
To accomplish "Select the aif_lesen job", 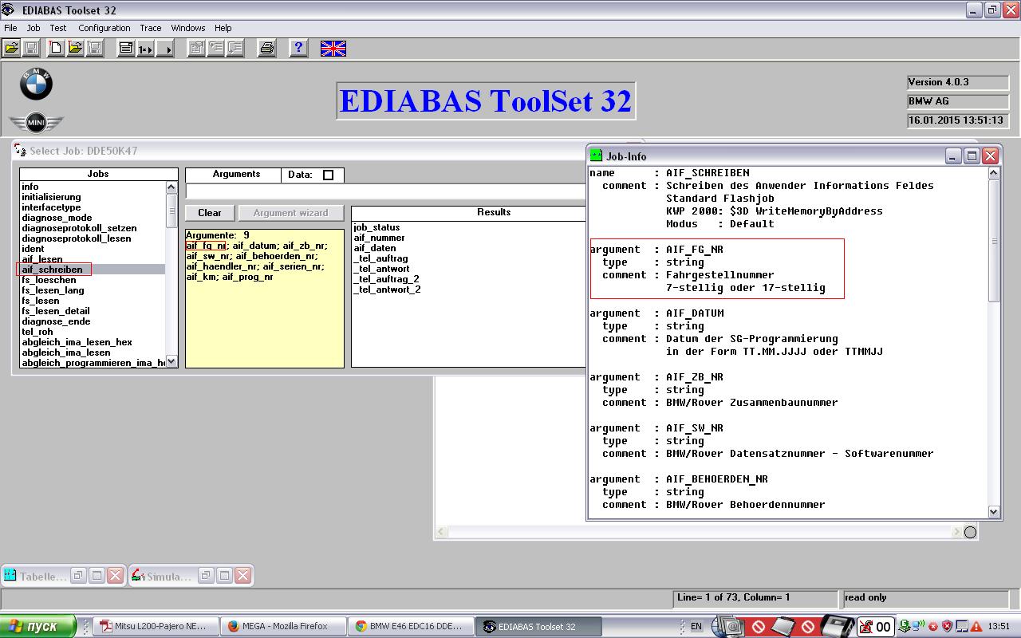I will 92,259.
